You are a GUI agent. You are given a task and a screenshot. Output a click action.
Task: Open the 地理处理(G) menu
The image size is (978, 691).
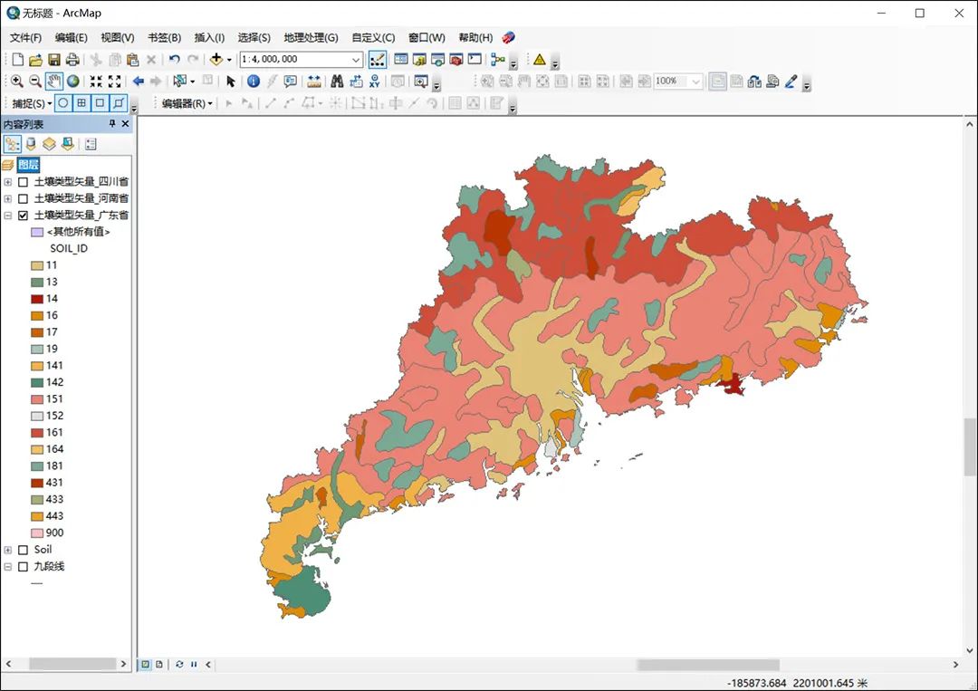pos(311,37)
